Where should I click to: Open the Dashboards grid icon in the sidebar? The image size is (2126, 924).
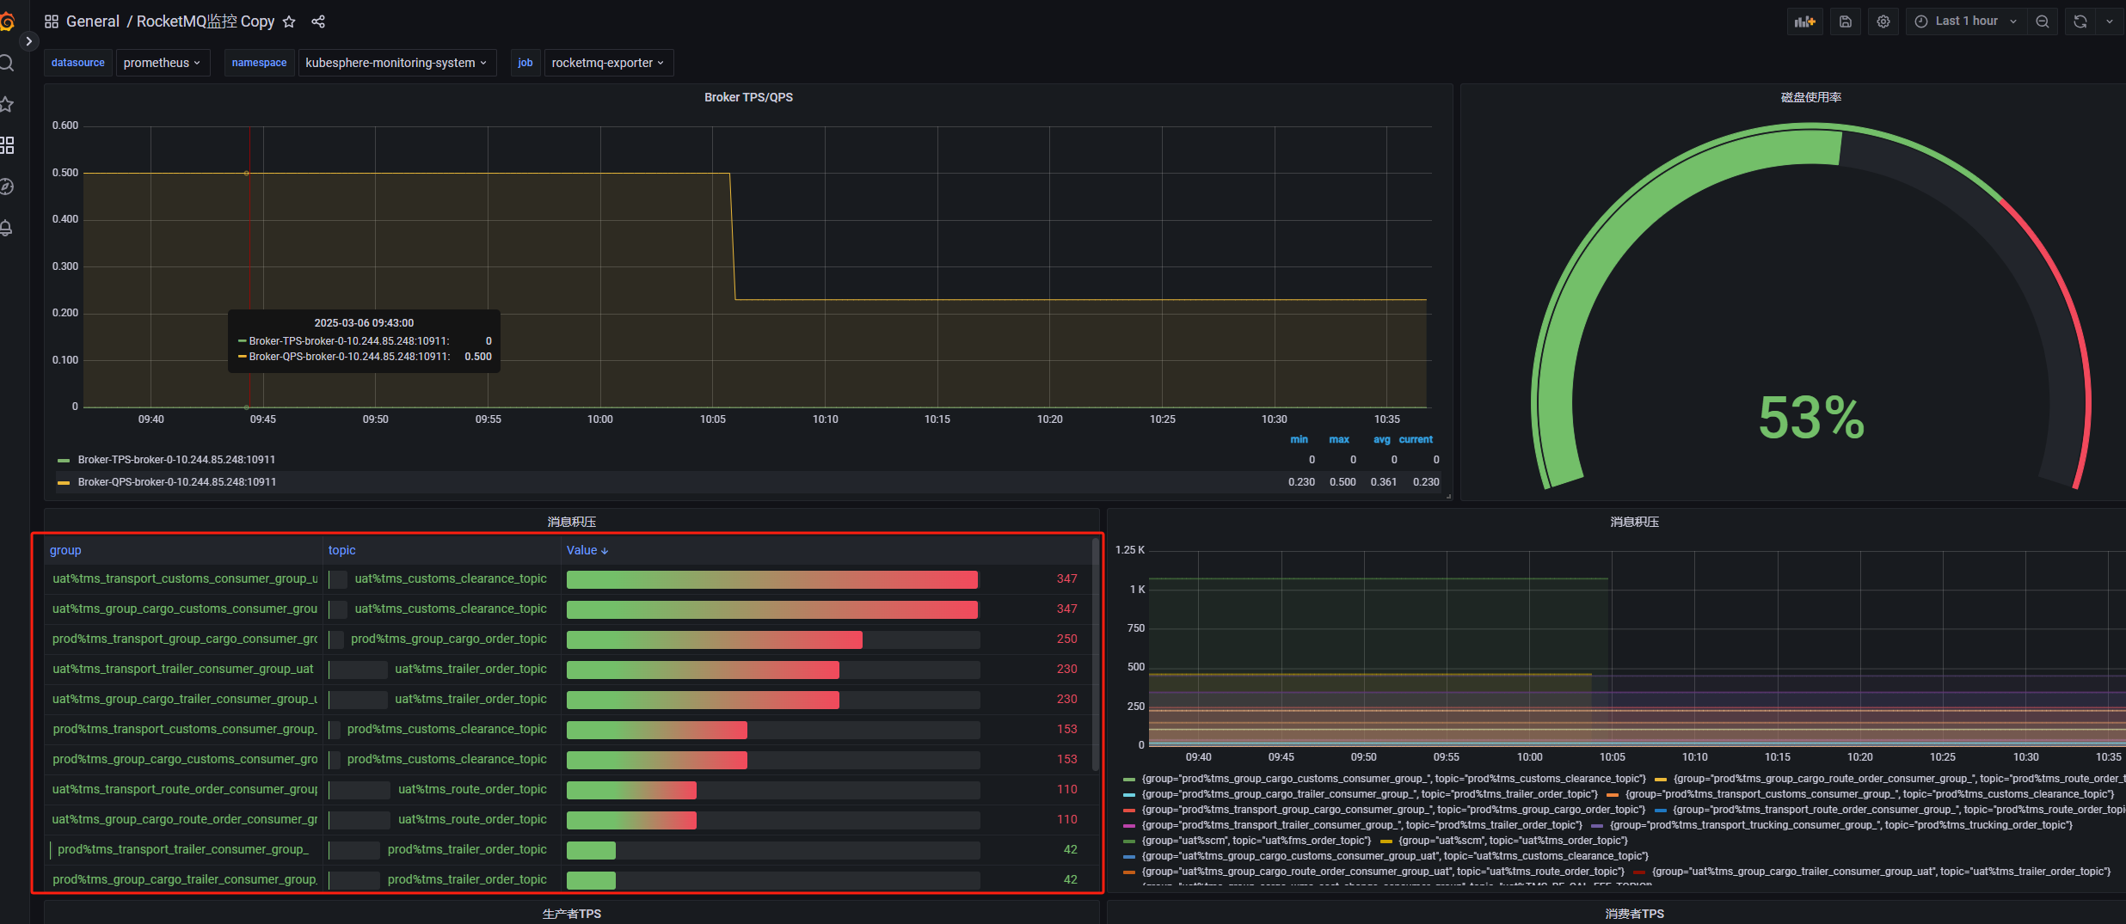[x=7, y=145]
